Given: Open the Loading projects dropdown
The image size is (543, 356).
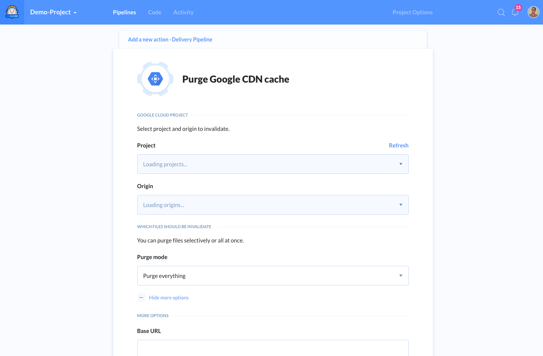Looking at the screenshot, I should (x=273, y=164).
